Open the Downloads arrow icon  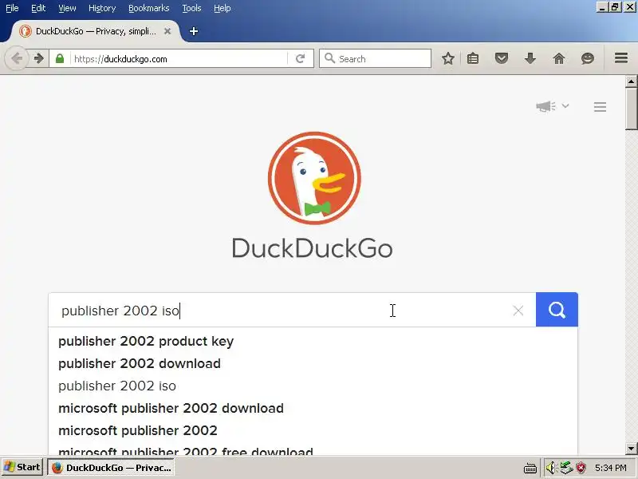click(530, 58)
